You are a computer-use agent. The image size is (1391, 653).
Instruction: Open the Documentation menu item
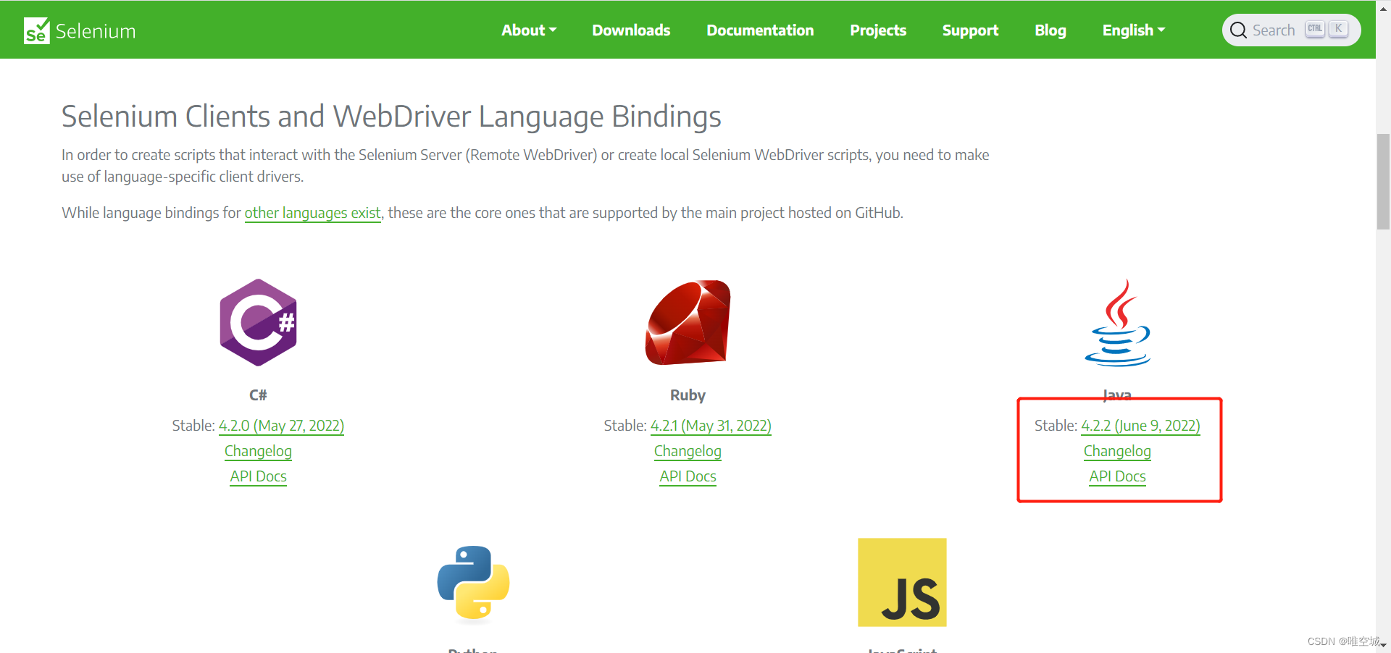760,30
